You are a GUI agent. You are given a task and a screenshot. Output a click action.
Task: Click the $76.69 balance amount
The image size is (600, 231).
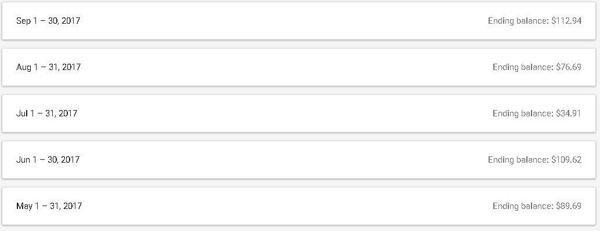[x=569, y=67]
